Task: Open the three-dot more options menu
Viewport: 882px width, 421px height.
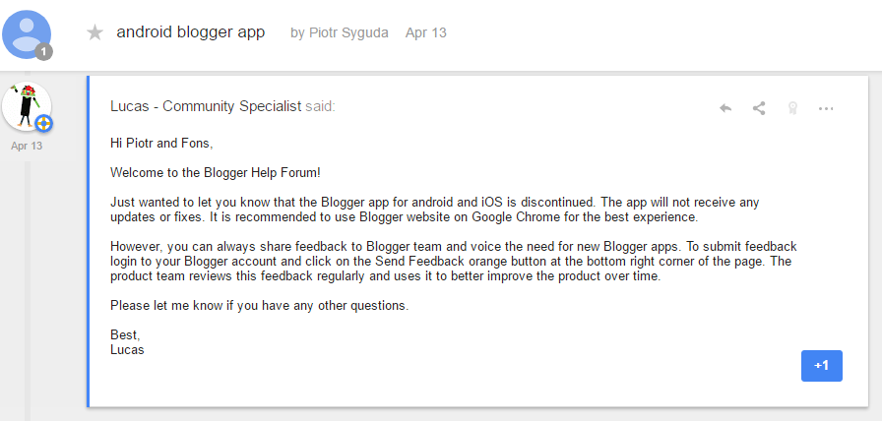Action: coord(826,108)
